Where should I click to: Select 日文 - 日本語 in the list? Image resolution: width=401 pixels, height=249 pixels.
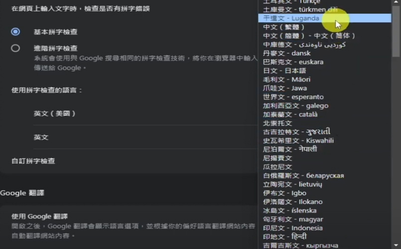coord(284,71)
